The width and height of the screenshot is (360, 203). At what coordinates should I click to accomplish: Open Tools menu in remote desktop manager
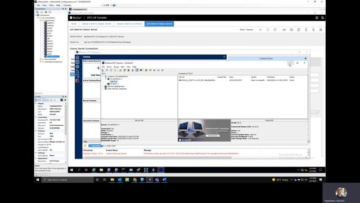[51, 5]
